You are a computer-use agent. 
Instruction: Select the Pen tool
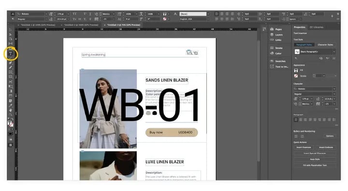(11, 63)
